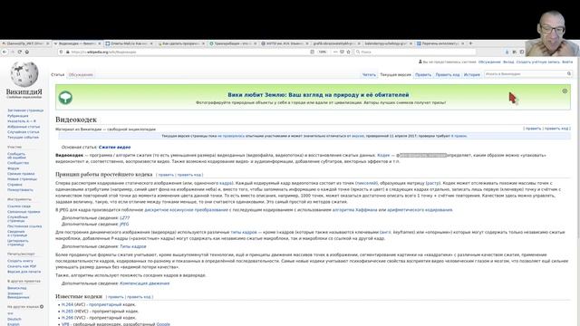The image size is (580, 326).
Task: Toggle reader view icon in the address bar
Action: pos(312,53)
